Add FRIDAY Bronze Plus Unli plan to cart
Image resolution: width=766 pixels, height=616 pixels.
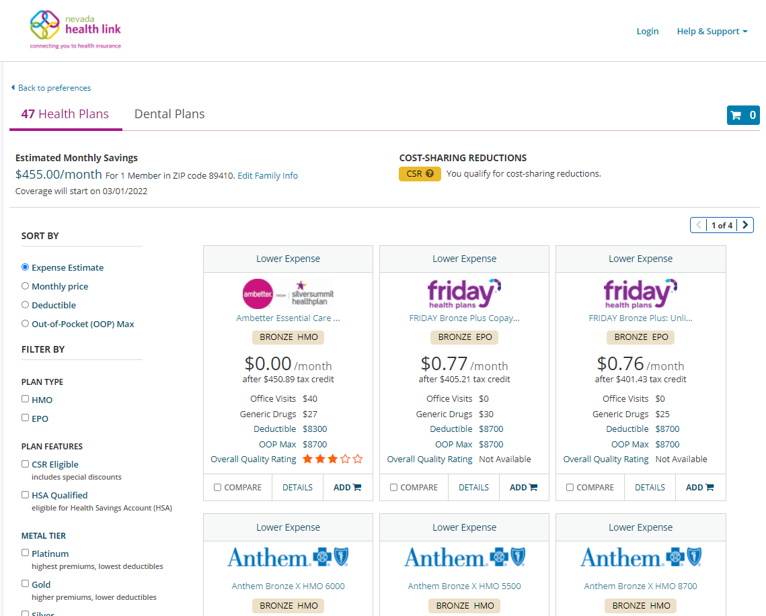(700, 488)
